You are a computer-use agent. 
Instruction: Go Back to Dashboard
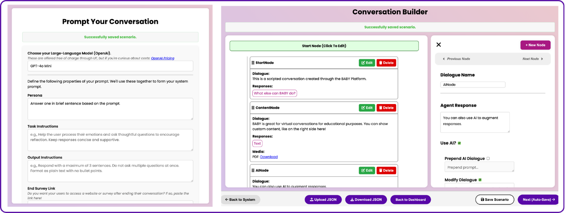point(410,199)
